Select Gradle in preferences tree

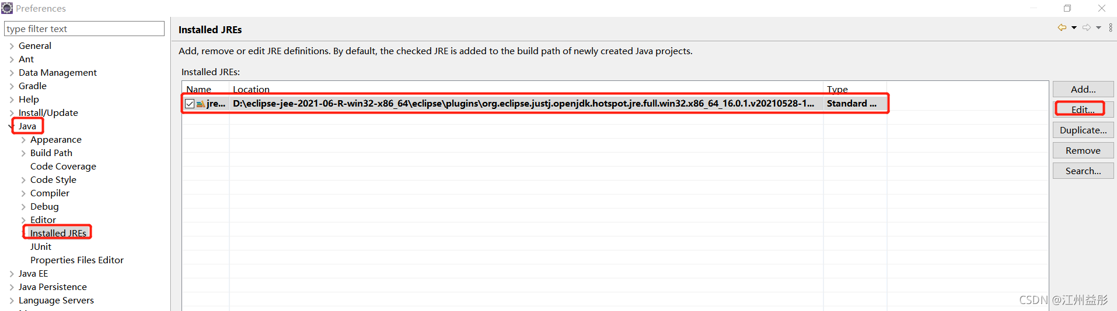33,86
